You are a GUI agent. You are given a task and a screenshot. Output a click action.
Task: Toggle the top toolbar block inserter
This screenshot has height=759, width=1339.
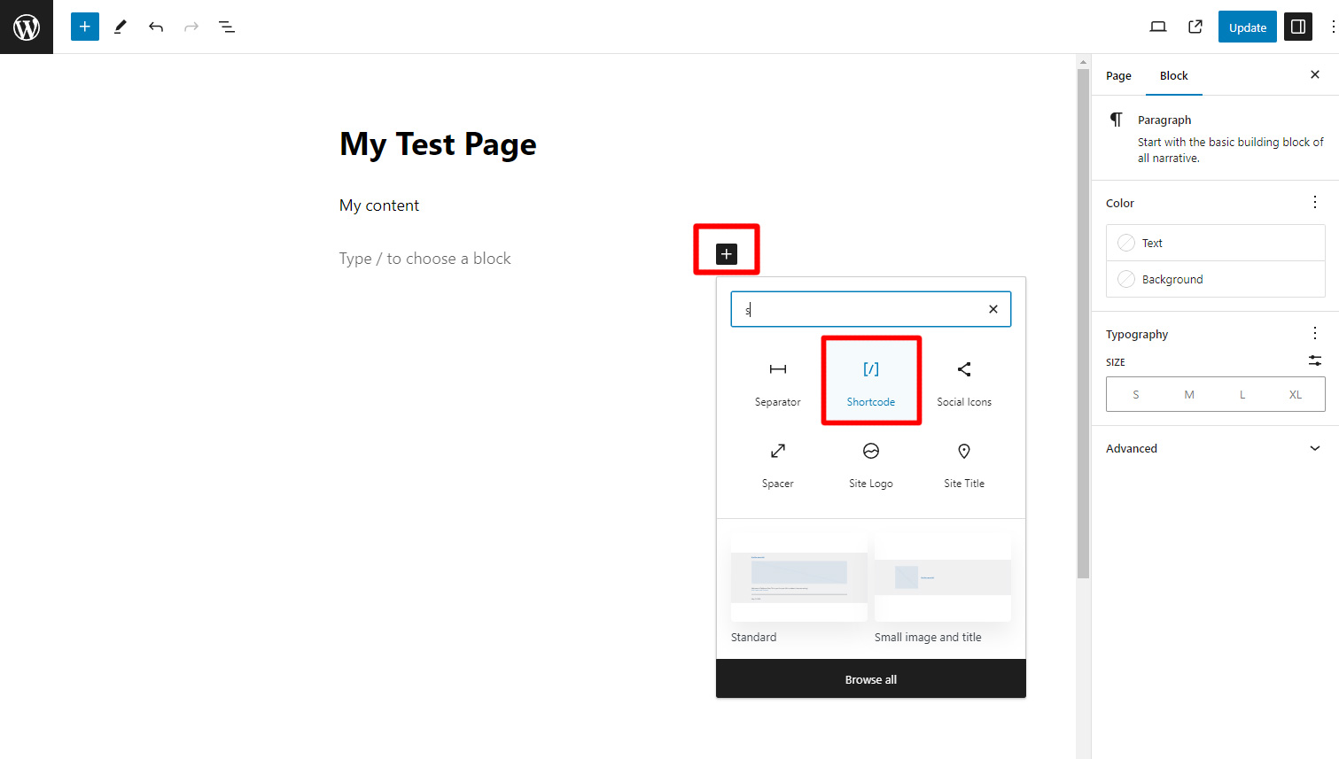[85, 27]
